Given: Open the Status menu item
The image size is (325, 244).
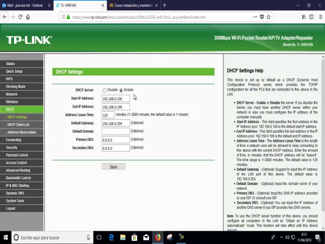Looking at the screenshot, I should [22, 64].
